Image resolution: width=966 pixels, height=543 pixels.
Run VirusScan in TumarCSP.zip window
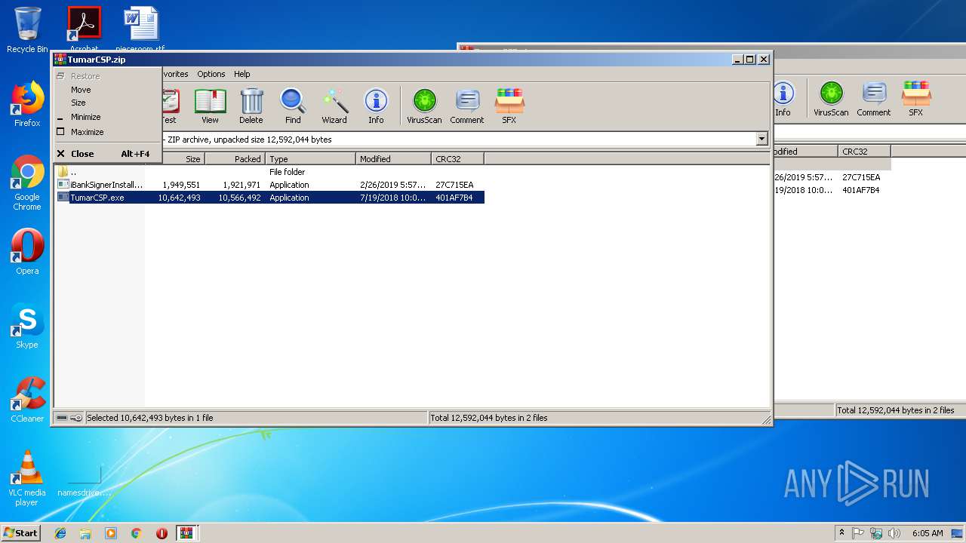[x=424, y=106]
